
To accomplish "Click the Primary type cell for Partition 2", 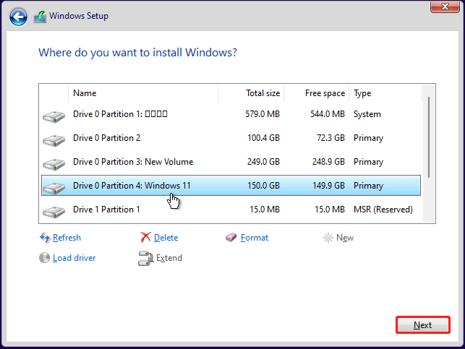I will click(x=368, y=138).
